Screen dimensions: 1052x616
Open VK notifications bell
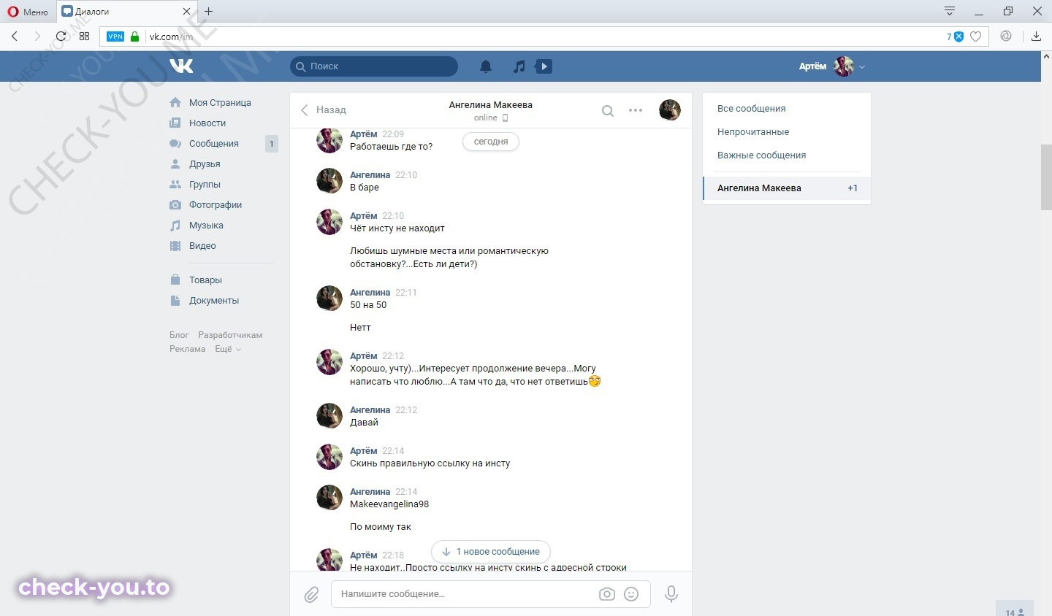(486, 66)
